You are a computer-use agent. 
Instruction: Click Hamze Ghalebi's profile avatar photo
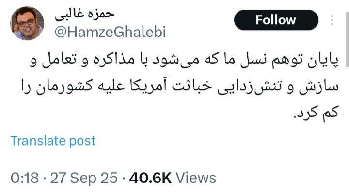point(27,23)
